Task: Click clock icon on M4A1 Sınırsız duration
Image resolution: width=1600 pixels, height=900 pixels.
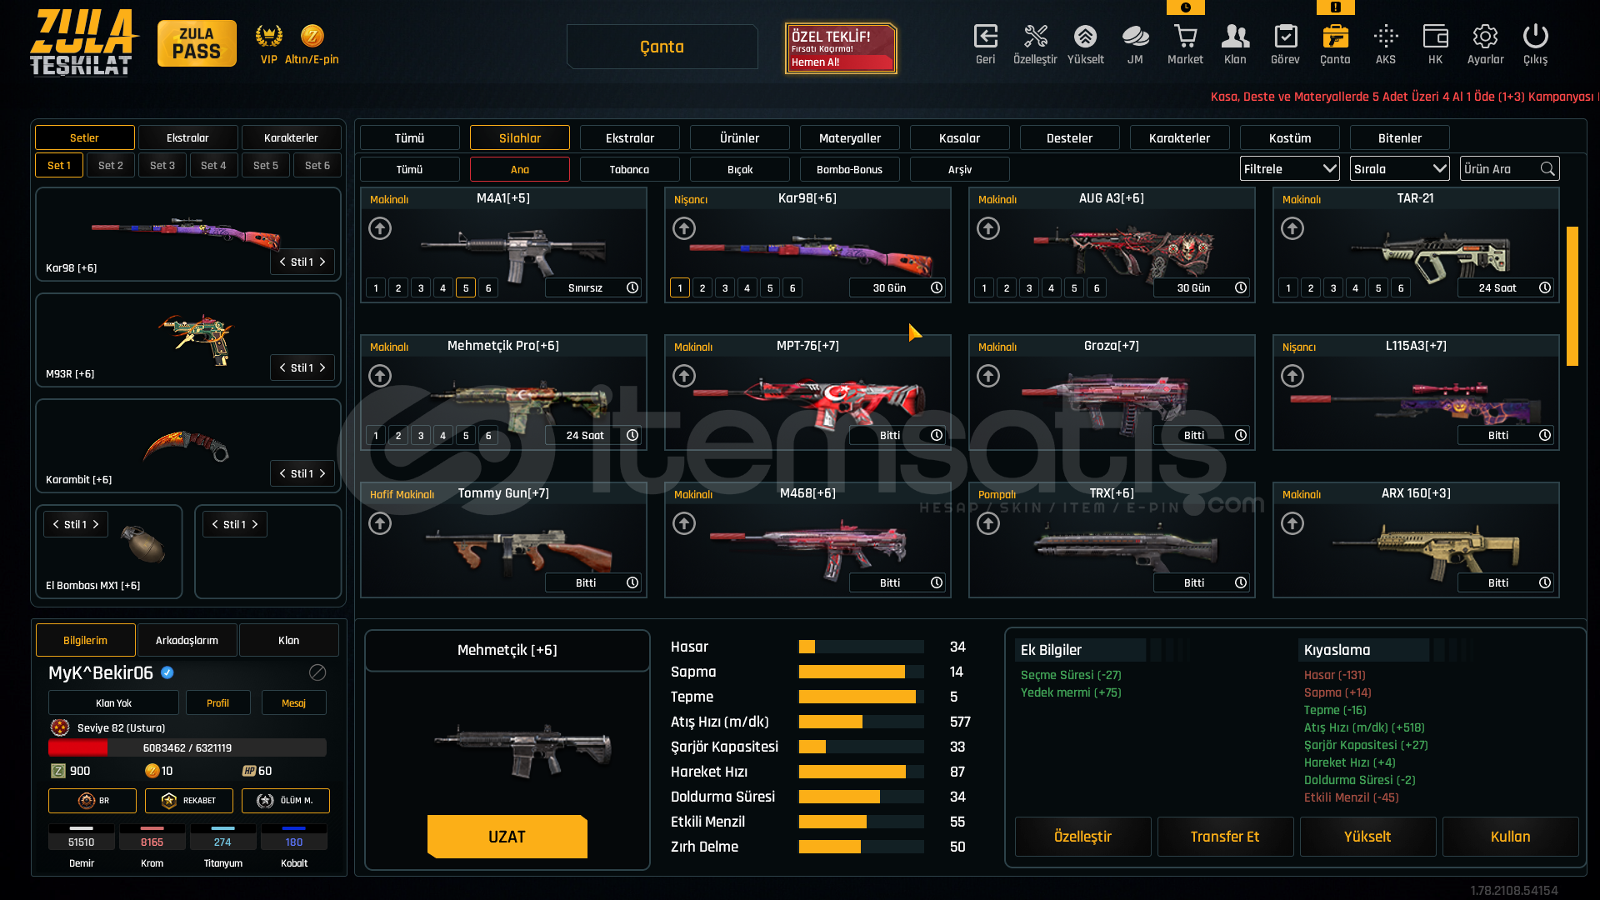Action: [x=632, y=287]
